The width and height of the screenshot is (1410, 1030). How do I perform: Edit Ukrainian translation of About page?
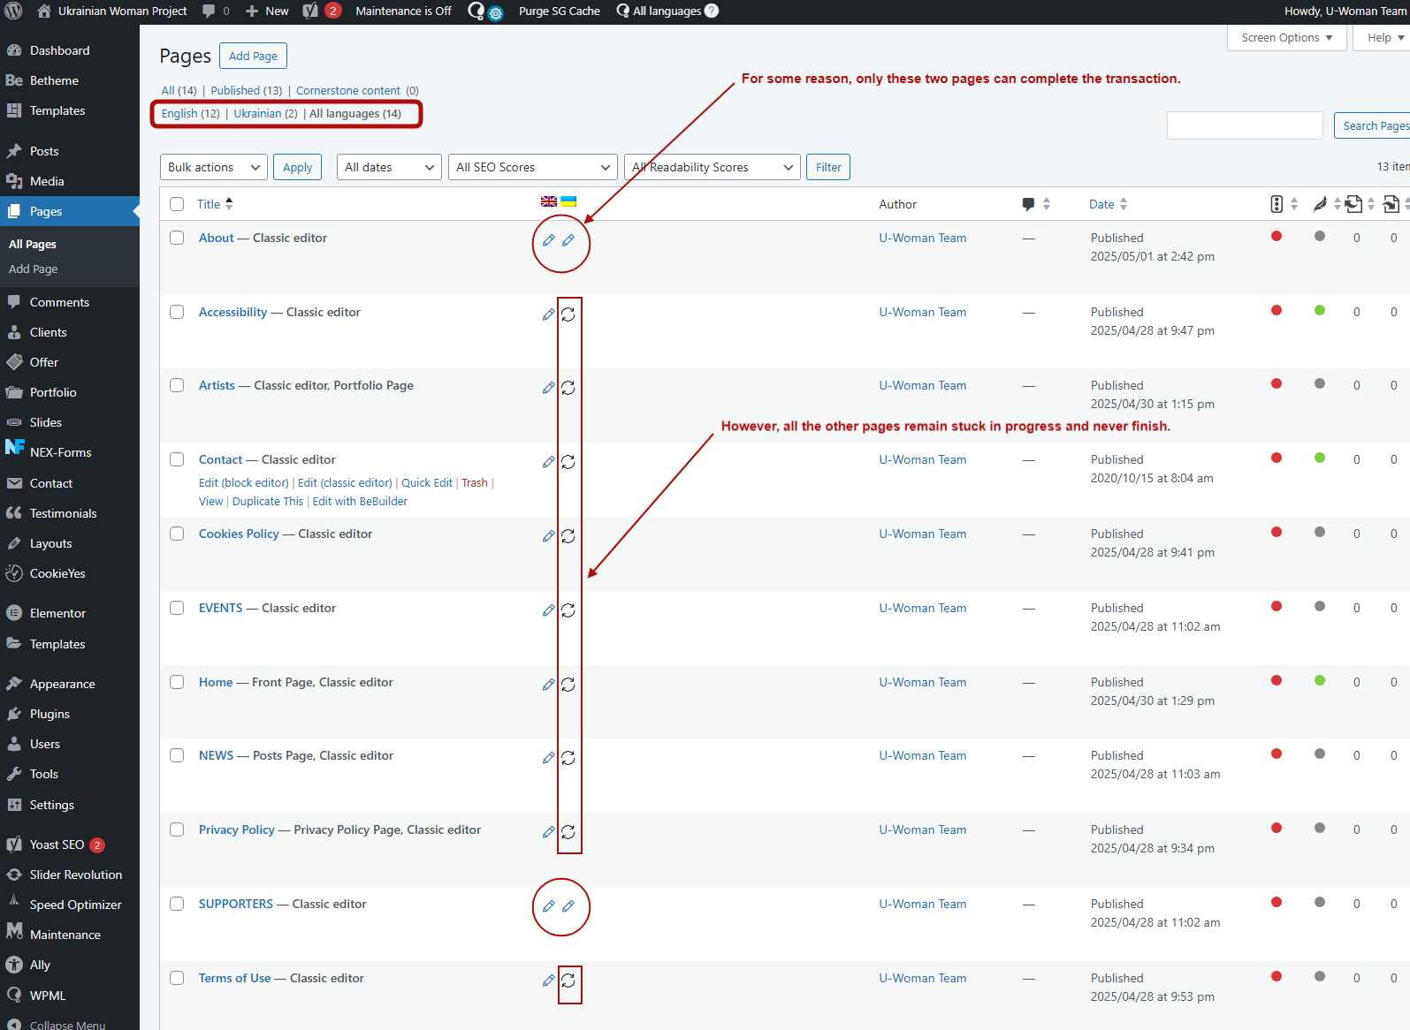[568, 240]
